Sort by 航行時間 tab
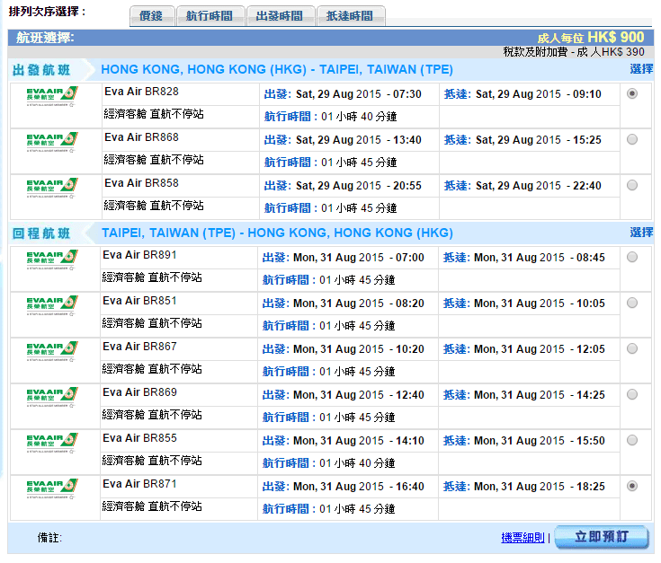 click(x=210, y=16)
